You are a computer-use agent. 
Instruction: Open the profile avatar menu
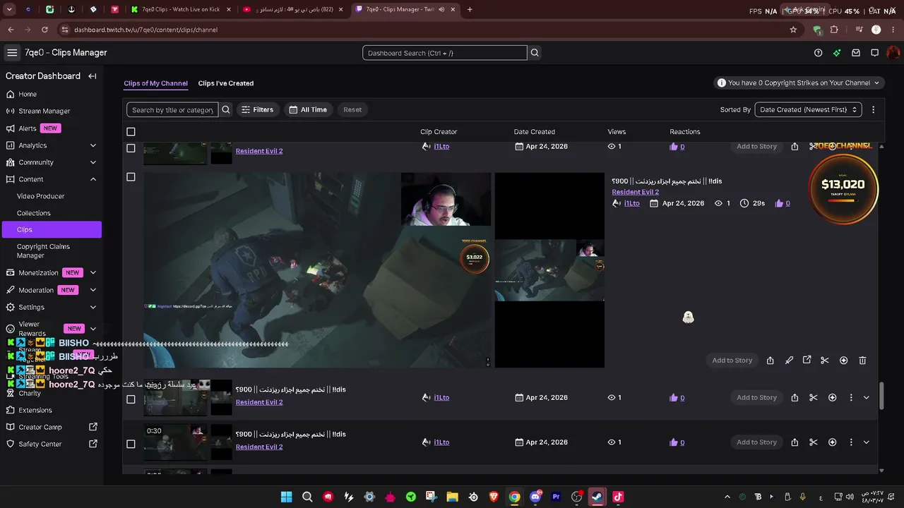click(893, 53)
